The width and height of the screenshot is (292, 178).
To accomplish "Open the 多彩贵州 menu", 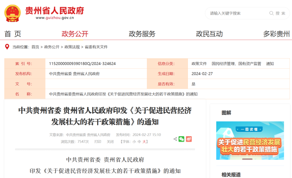I will click(x=276, y=34).
